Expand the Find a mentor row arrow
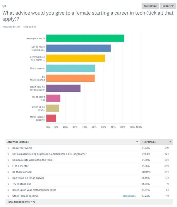The height and width of the screenshot is (207, 177). pyautogui.click(x=8, y=166)
